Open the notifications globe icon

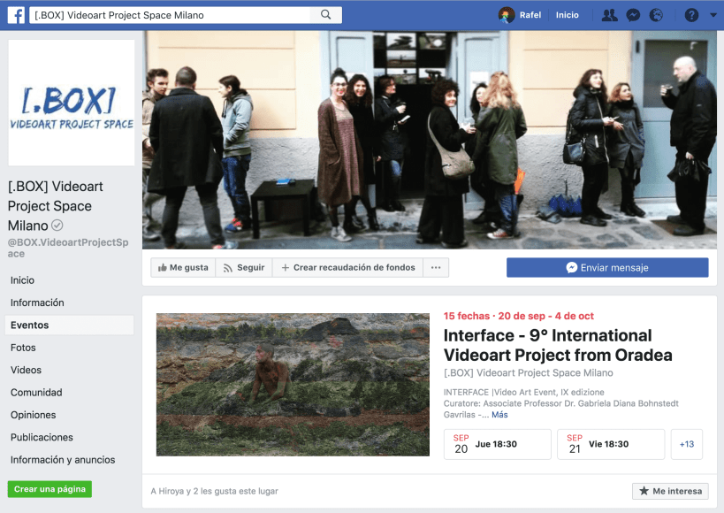(656, 15)
